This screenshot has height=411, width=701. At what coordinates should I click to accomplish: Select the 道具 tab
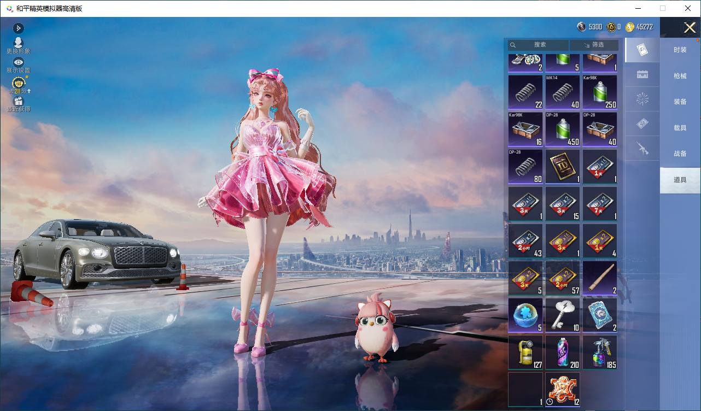680,180
